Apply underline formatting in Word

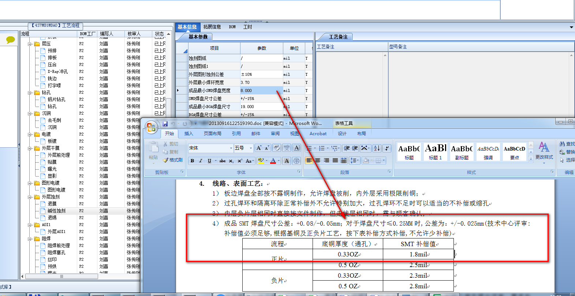(x=209, y=160)
